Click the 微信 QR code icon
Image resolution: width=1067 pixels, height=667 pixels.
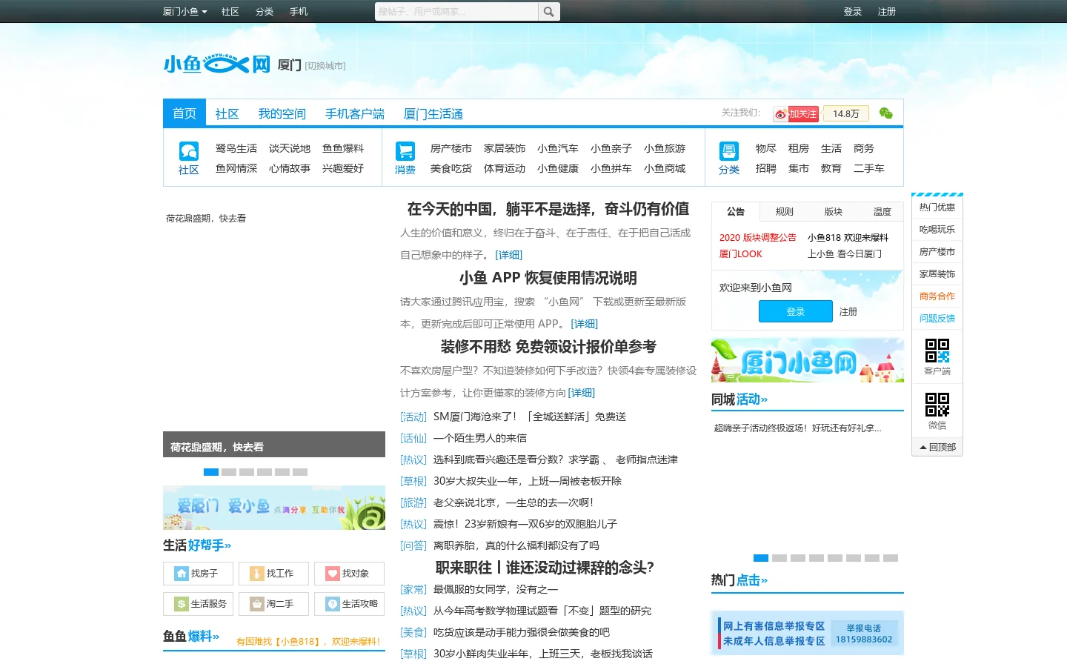point(937,405)
